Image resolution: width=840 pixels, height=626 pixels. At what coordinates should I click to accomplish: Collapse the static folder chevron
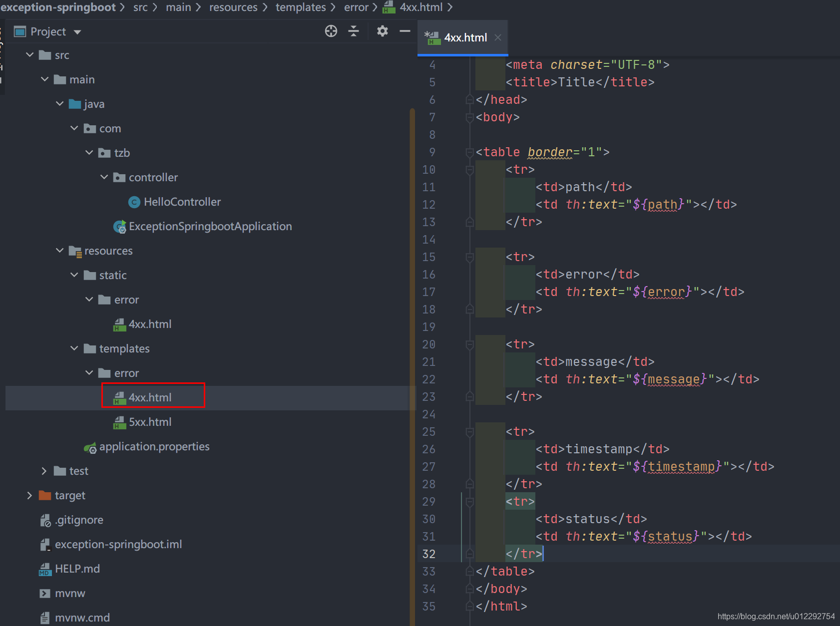[74, 275]
